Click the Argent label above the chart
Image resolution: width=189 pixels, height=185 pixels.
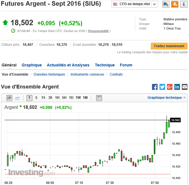pyautogui.click(x=11, y=107)
